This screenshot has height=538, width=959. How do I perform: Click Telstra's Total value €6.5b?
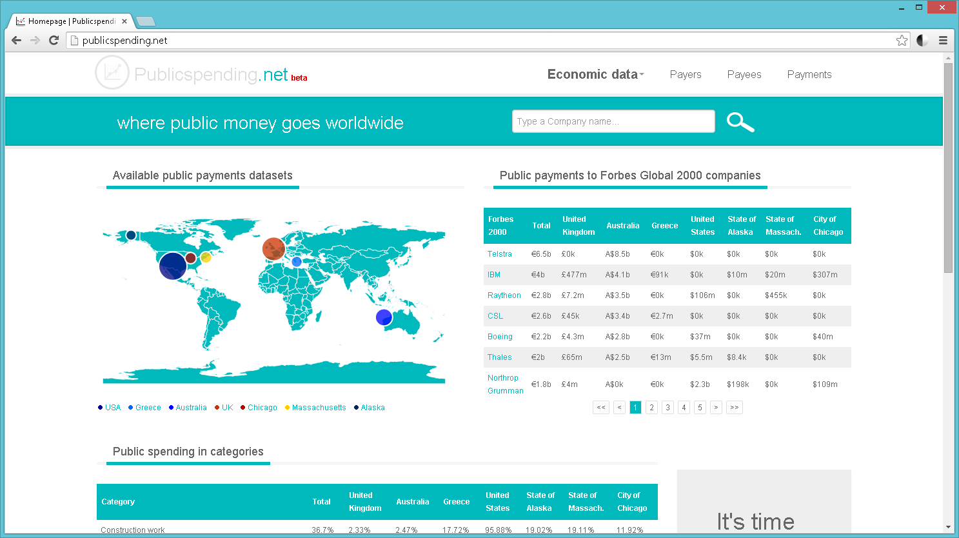[x=541, y=254]
